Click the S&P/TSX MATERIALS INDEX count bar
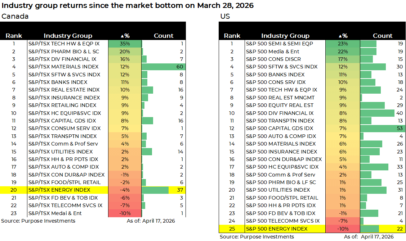 163,67
